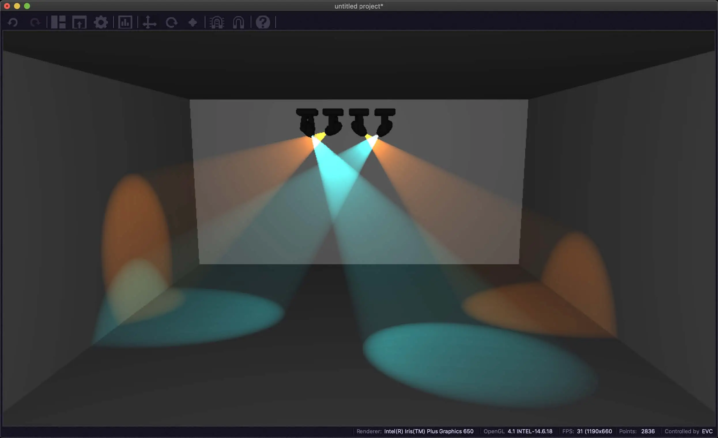718x438 pixels.
Task: Open the settings gear
Action: click(x=101, y=22)
